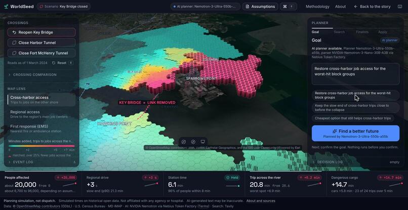Screen dimensions: 408x210
Task: Select the Cross-harbor access map lens
Action: (x=42, y=100)
